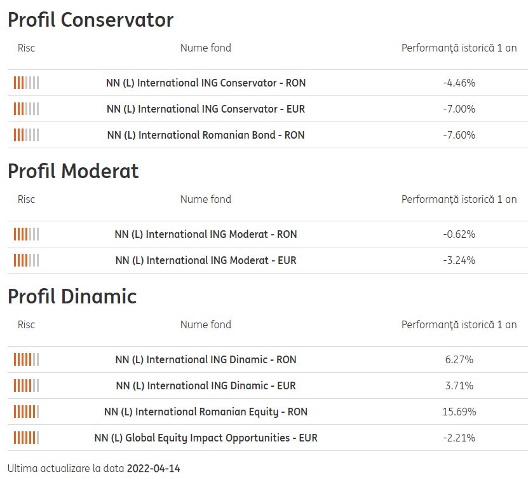This screenshot has height=479, width=528.
Task: Select NN (L) International ING Dinamic - EUR
Action: (206, 385)
